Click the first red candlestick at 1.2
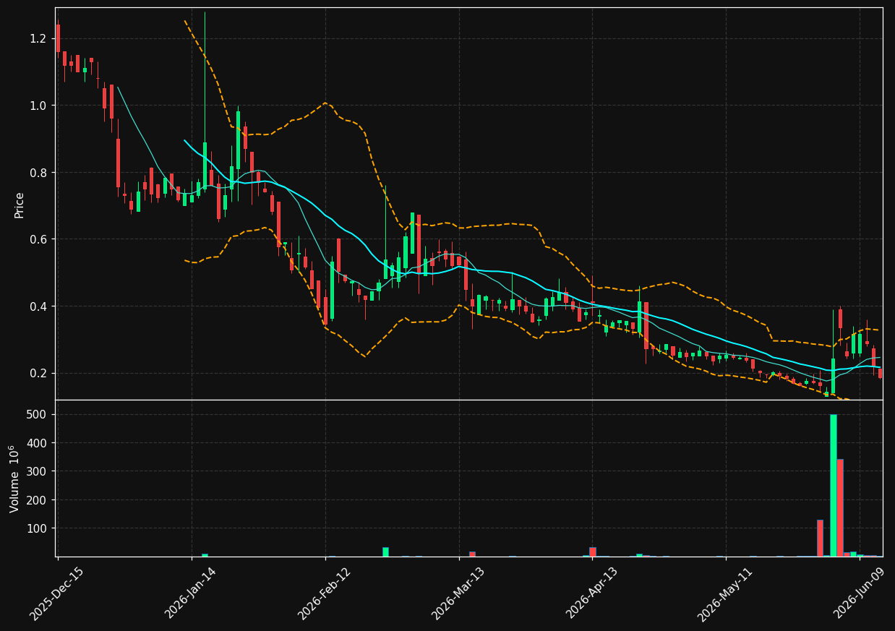The width and height of the screenshot is (895, 631). click(x=58, y=38)
